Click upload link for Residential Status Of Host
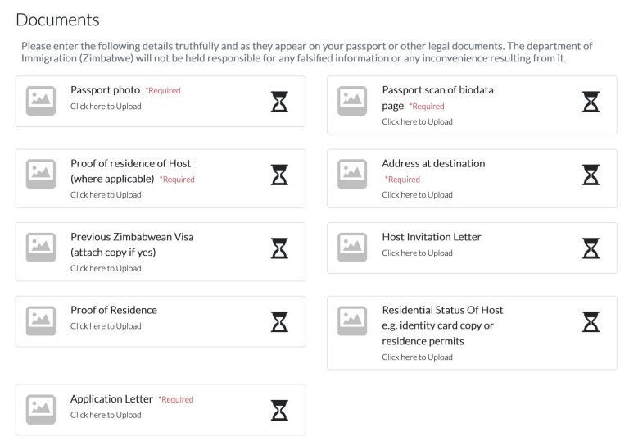 [x=417, y=357]
